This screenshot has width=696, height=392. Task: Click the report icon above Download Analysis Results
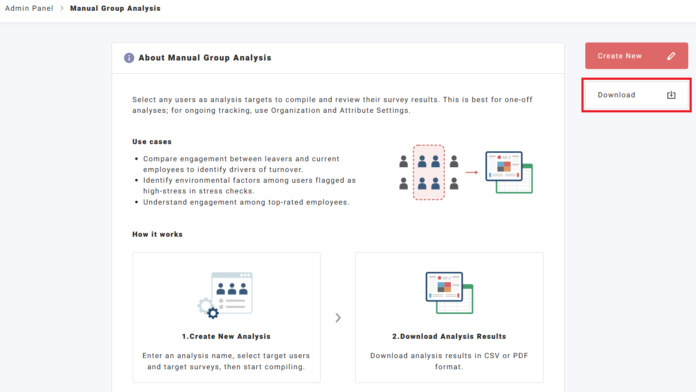click(449, 292)
